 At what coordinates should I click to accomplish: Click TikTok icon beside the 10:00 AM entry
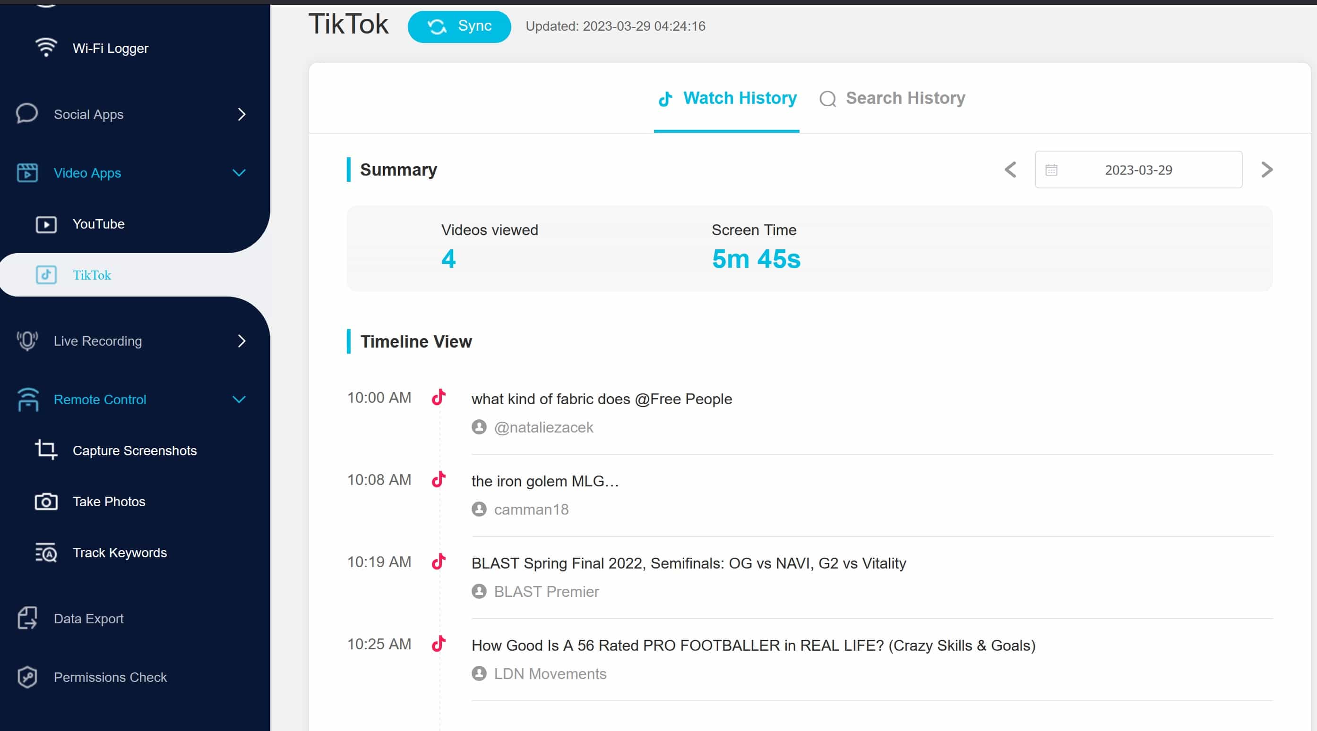[439, 398]
